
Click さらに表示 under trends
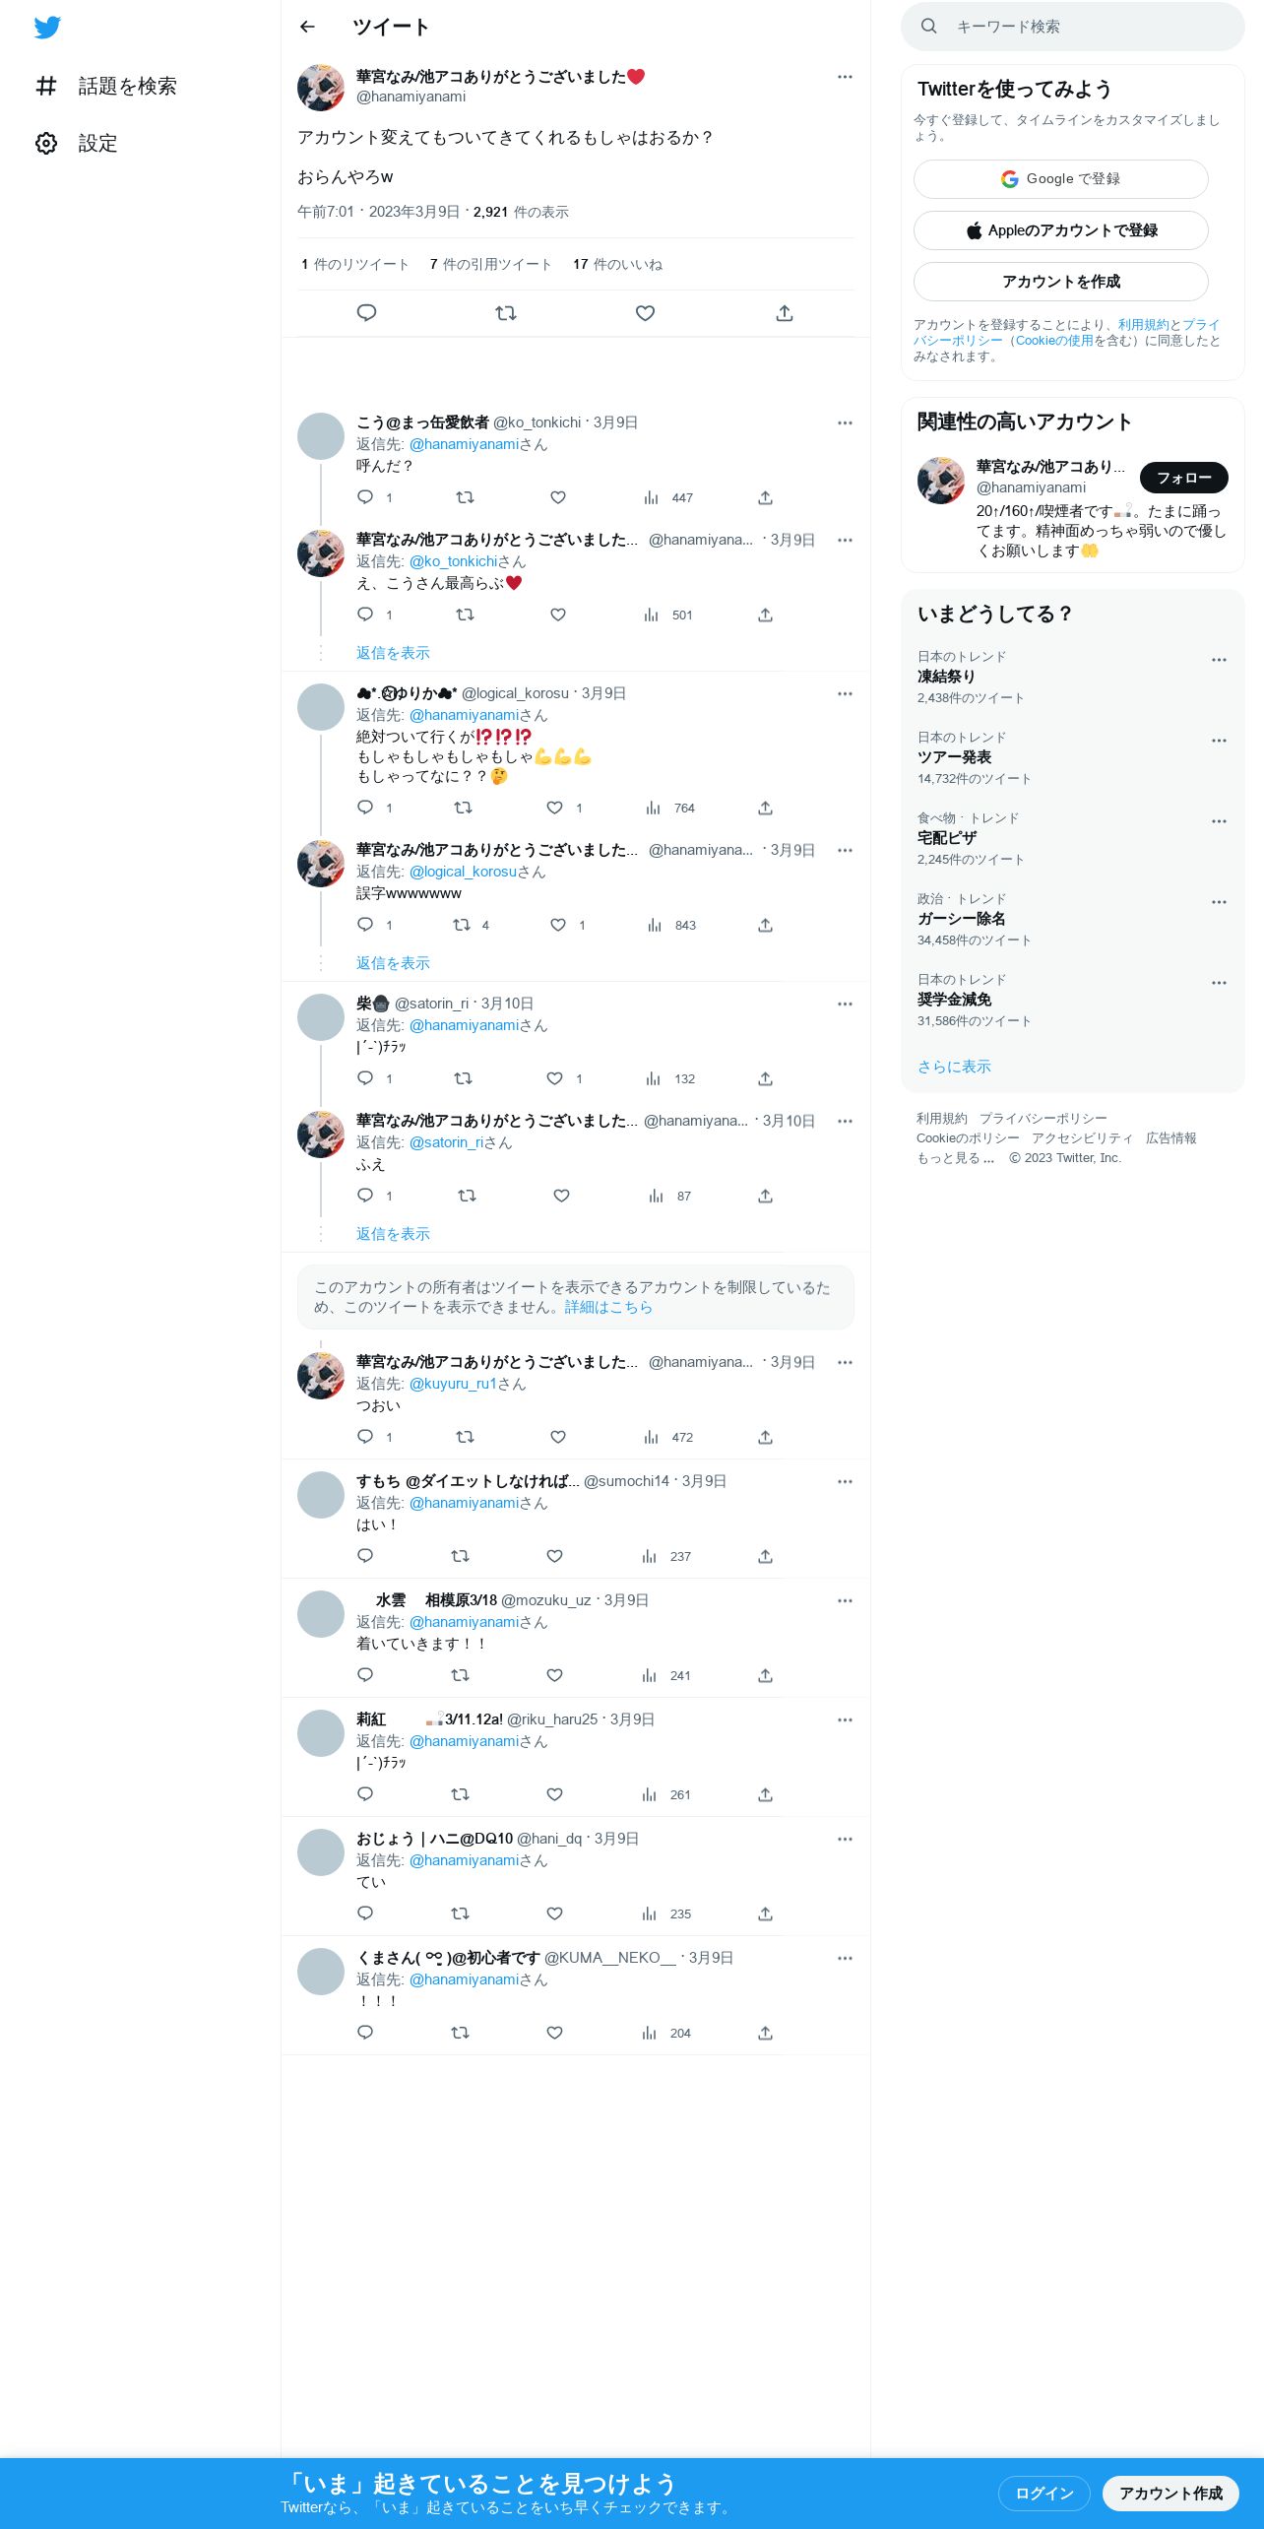pyautogui.click(x=954, y=1067)
